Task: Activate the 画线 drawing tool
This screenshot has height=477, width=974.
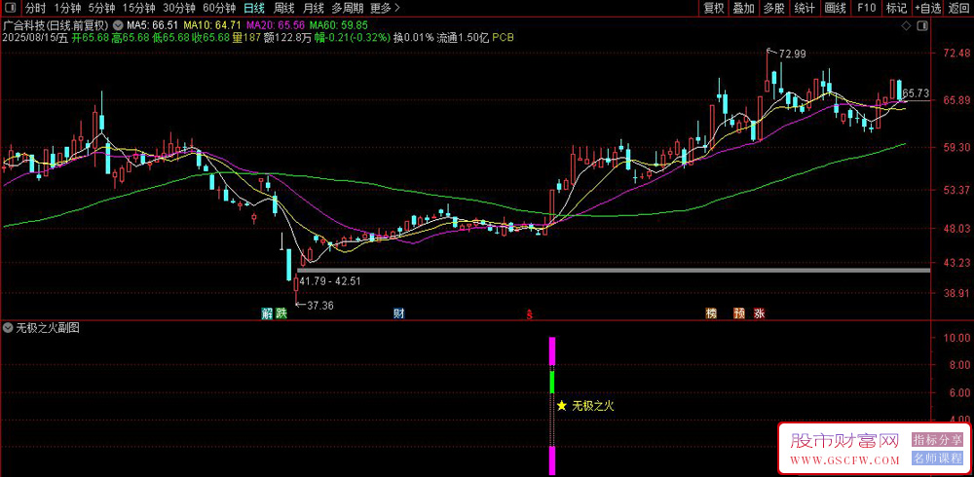Action: 835,8
